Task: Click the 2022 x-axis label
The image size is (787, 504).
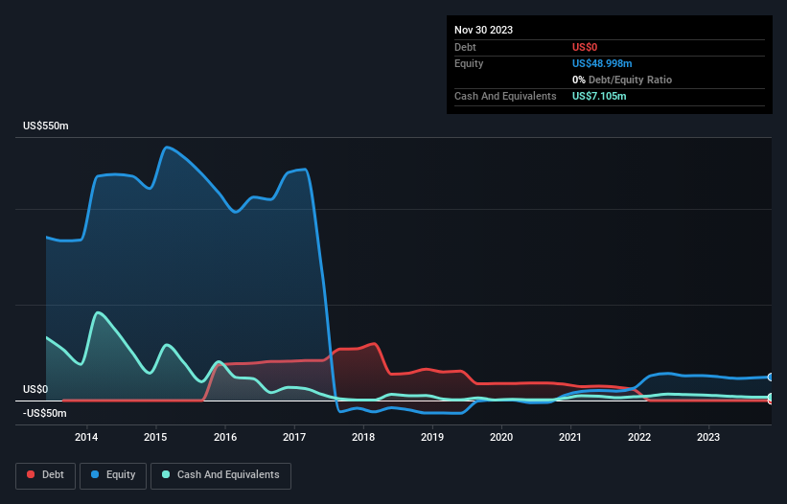Action: (x=639, y=437)
